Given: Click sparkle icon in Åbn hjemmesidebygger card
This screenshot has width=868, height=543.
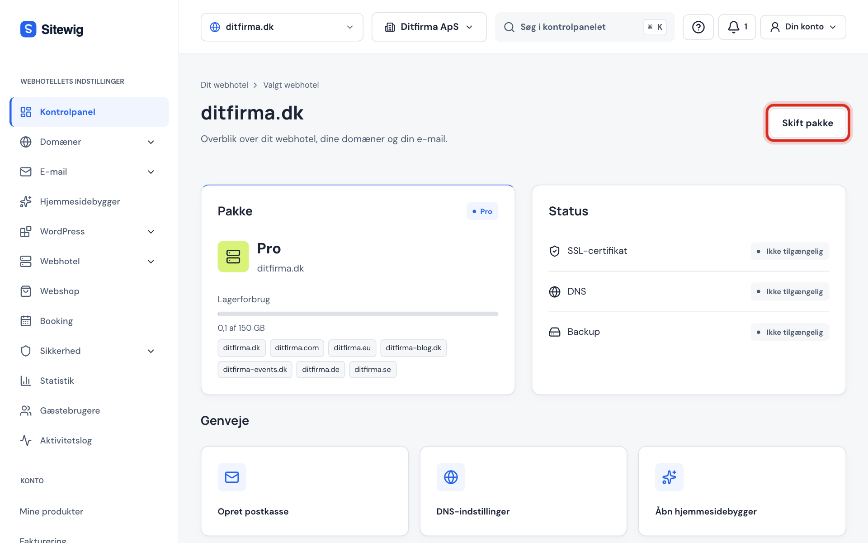Looking at the screenshot, I should [669, 477].
